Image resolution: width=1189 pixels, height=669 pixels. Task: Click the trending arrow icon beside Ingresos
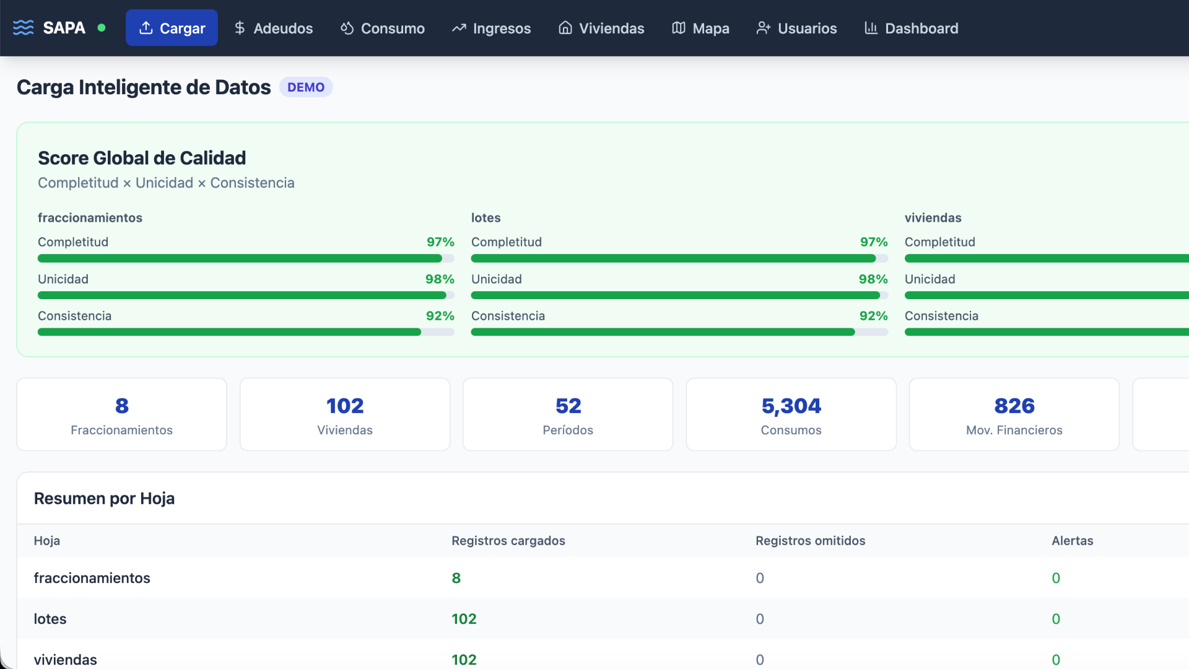(x=459, y=28)
